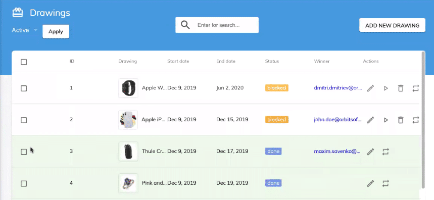Click the play icon for drawing 2
Screen dimensions: 434x200
[x=385, y=120]
